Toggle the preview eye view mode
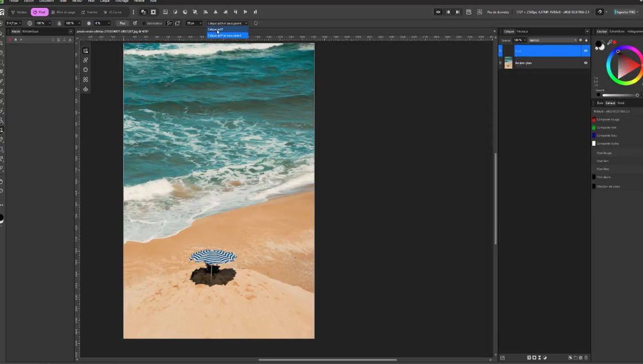The width and height of the screenshot is (643, 364). click(x=438, y=12)
